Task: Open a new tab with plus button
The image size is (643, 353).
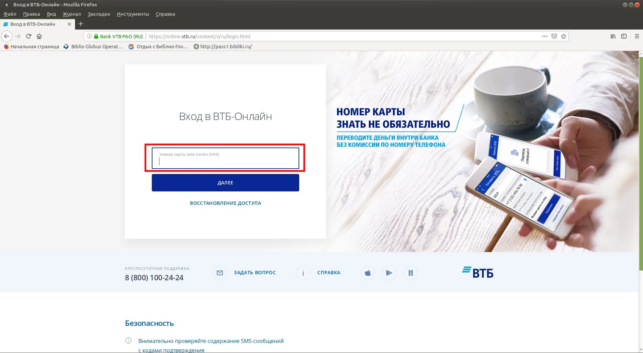Action: point(81,24)
